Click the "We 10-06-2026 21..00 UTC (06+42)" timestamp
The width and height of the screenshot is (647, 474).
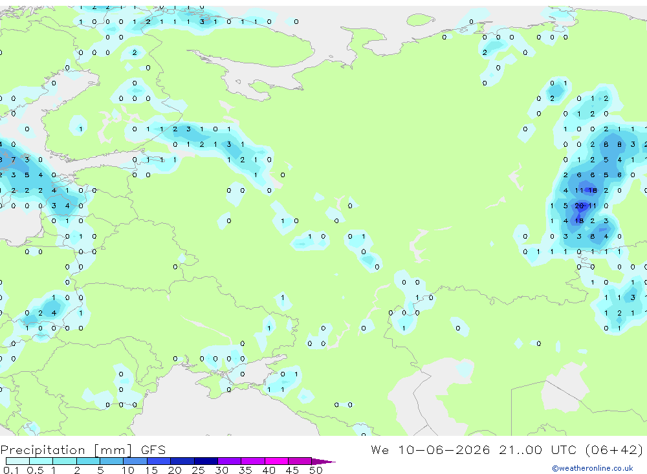tap(507, 450)
